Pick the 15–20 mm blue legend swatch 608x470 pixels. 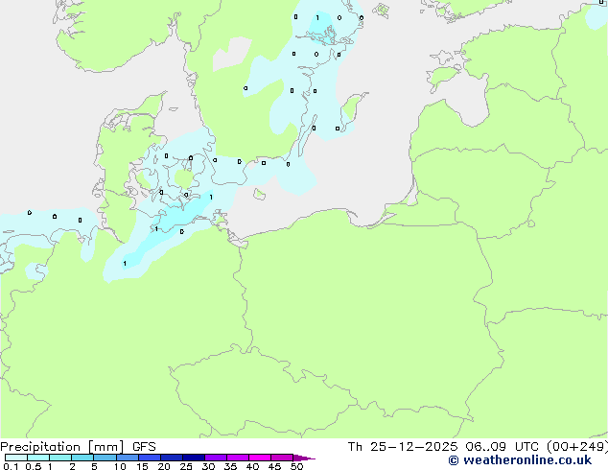(150, 458)
